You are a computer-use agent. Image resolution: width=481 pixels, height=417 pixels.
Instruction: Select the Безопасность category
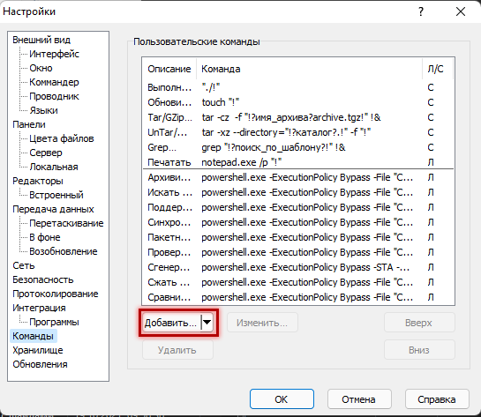[43, 279]
